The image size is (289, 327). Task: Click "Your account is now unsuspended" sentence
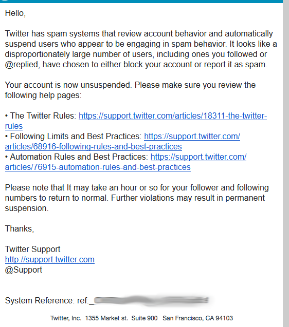(68, 85)
